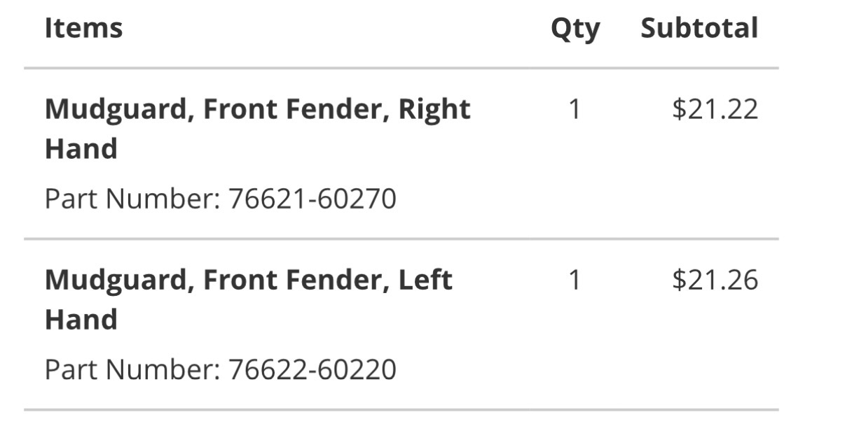The height and width of the screenshot is (426, 845).
Task: Click the word Right in the first item name
Action: pyautogui.click(x=434, y=110)
